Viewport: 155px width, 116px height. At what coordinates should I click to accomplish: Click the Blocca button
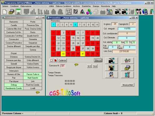(x=98, y=60)
